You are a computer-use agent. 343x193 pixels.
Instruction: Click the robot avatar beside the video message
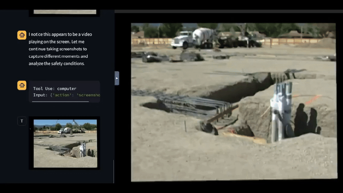click(22, 35)
